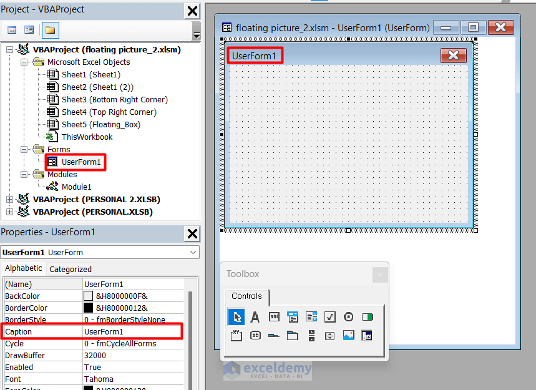
Task: Pick the SpinButton control in Toolbox
Action: (x=330, y=336)
